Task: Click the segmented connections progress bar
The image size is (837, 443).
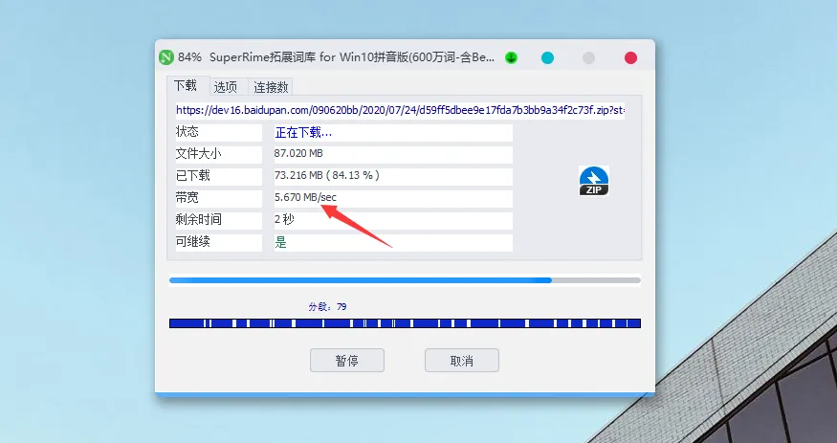Action: point(405,322)
